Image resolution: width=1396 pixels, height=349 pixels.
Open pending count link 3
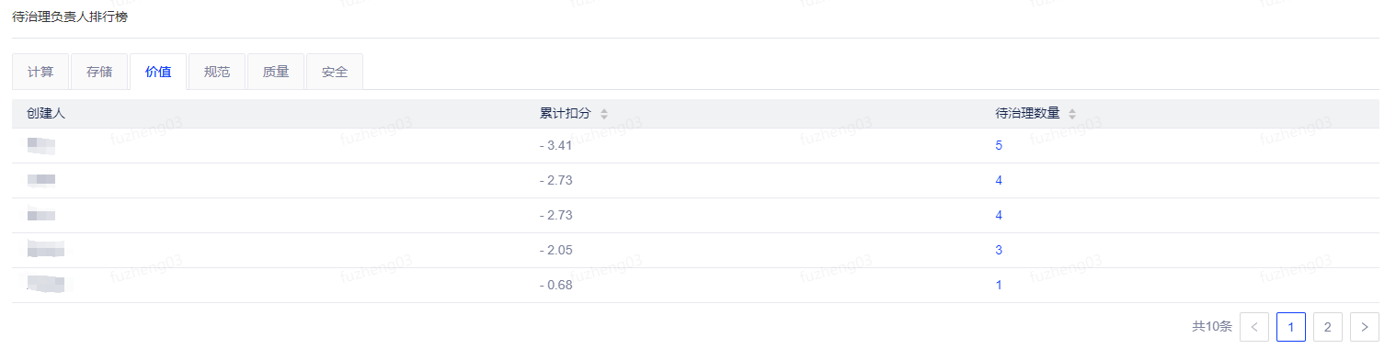(x=999, y=250)
